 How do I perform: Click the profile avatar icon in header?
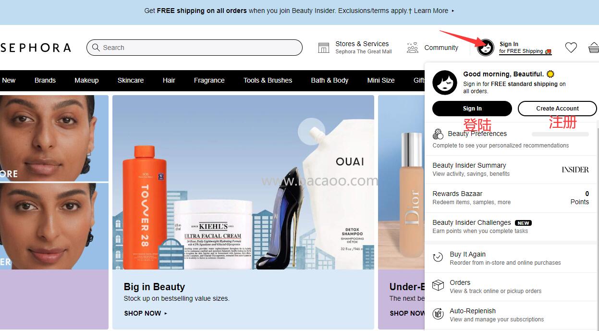point(485,48)
